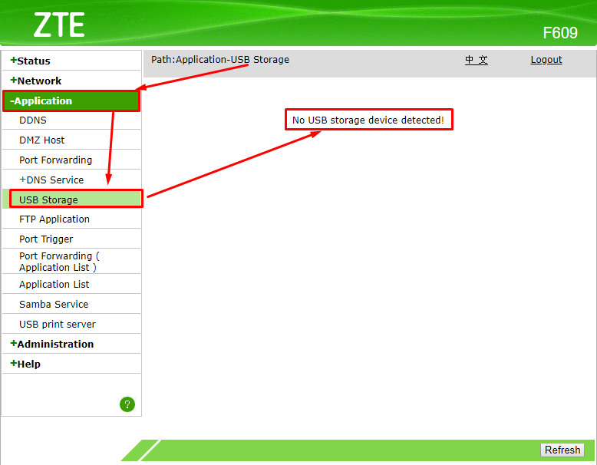Open the FTP Application page
The height and width of the screenshot is (465, 597).
coord(54,219)
